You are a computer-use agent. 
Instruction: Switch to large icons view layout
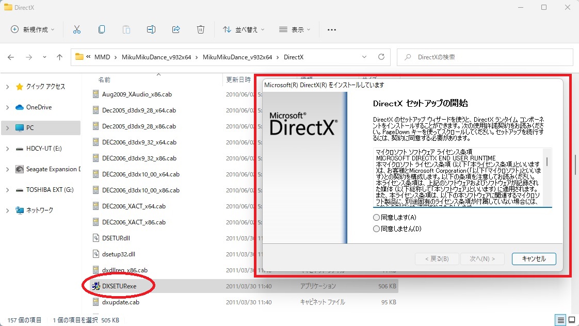pyautogui.click(x=572, y=320)
